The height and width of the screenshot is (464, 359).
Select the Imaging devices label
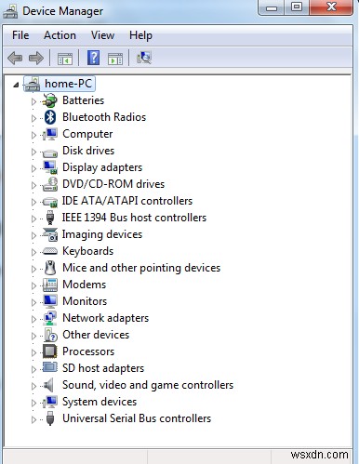[x=102, y=234]
